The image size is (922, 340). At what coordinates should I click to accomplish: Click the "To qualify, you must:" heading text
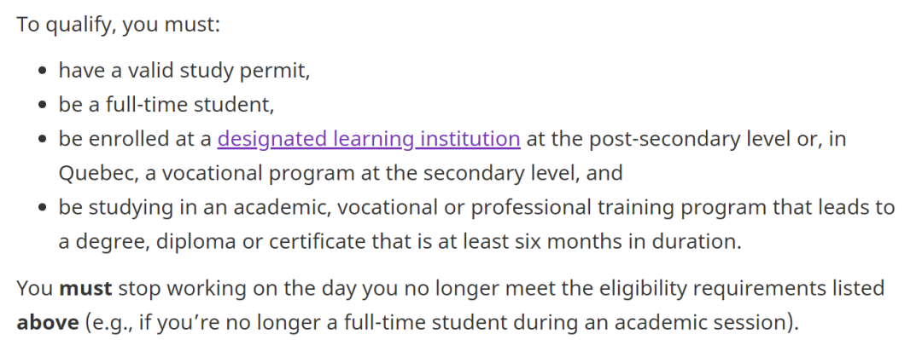click(118, 26)
